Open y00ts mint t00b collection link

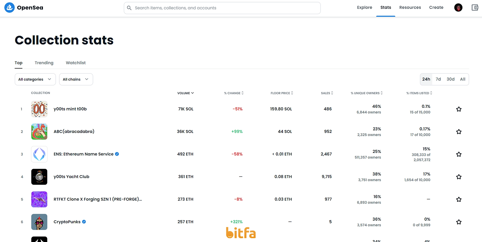(70, 109)
